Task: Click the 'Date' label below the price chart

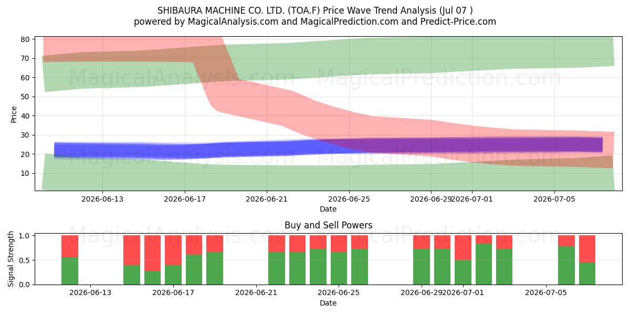Action: 328,209
